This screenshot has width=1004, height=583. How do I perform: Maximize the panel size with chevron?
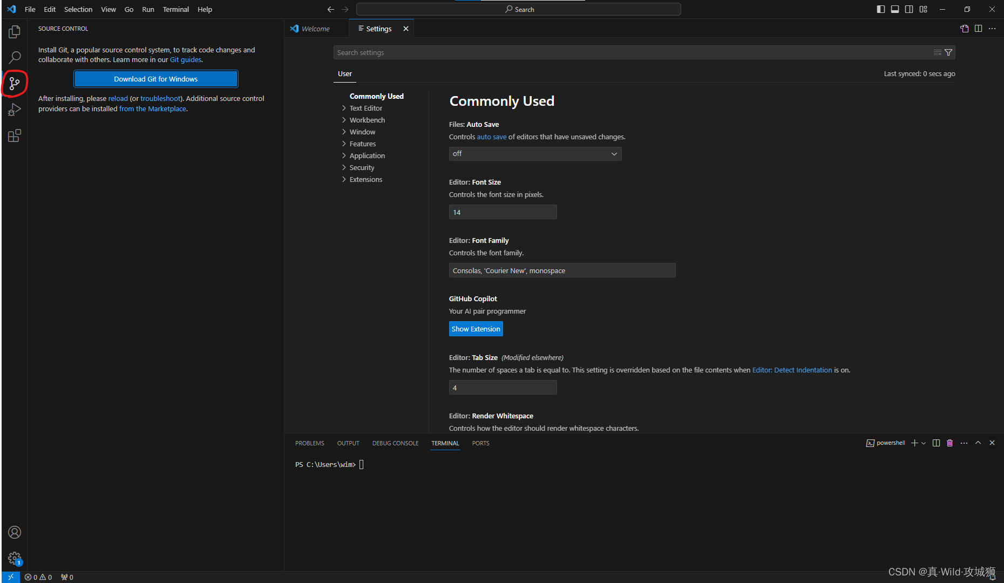click(x=978, y=443)
